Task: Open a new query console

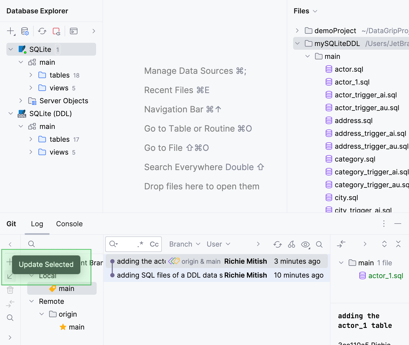Action: click(x=74, y=31)
